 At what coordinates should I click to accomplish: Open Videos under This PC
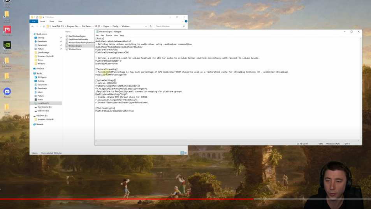(39, 99)
